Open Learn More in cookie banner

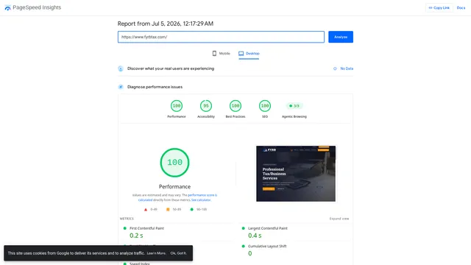pyautogui.click(x=156, y=253)
